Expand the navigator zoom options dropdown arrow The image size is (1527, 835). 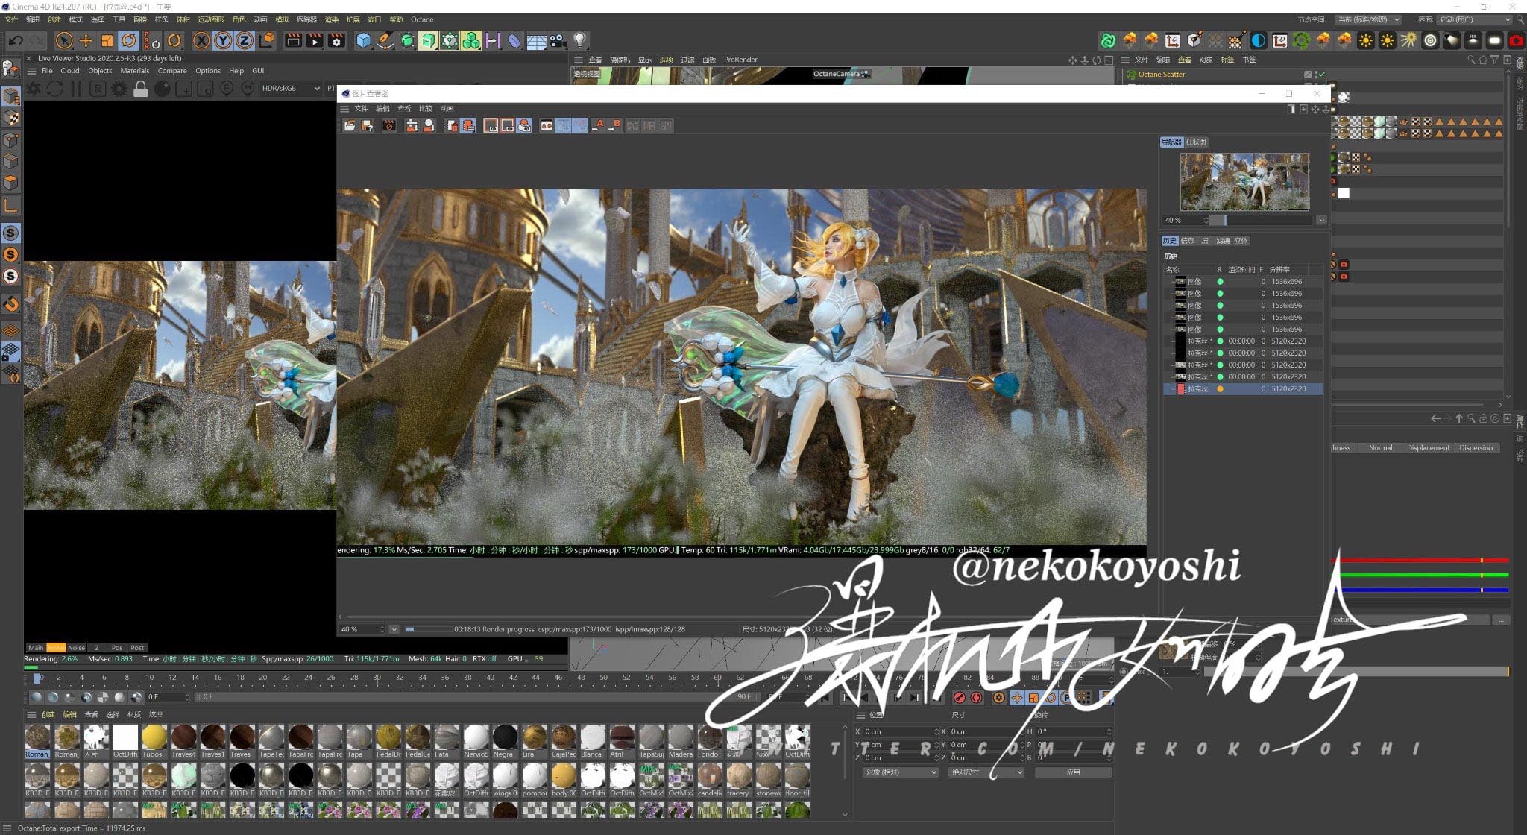pyautogui.click(x=1321, y=221)
